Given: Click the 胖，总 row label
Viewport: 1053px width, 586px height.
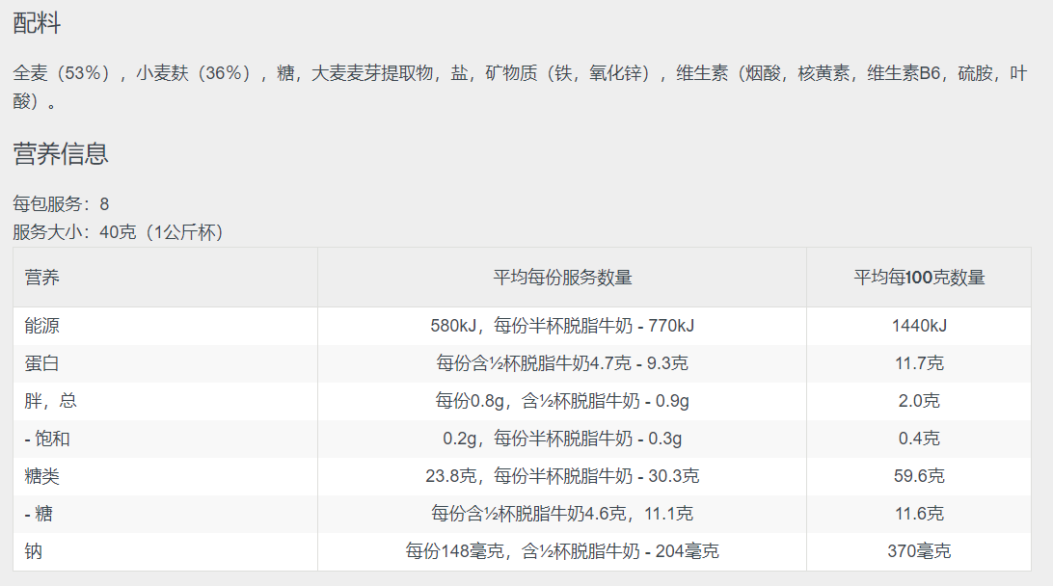Looking at the screenshot, I should pyautogui.click(x=51, y=401).
